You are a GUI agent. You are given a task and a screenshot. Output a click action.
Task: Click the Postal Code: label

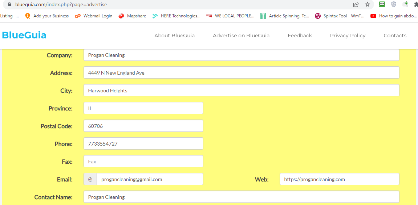click(x=57, y=126)
